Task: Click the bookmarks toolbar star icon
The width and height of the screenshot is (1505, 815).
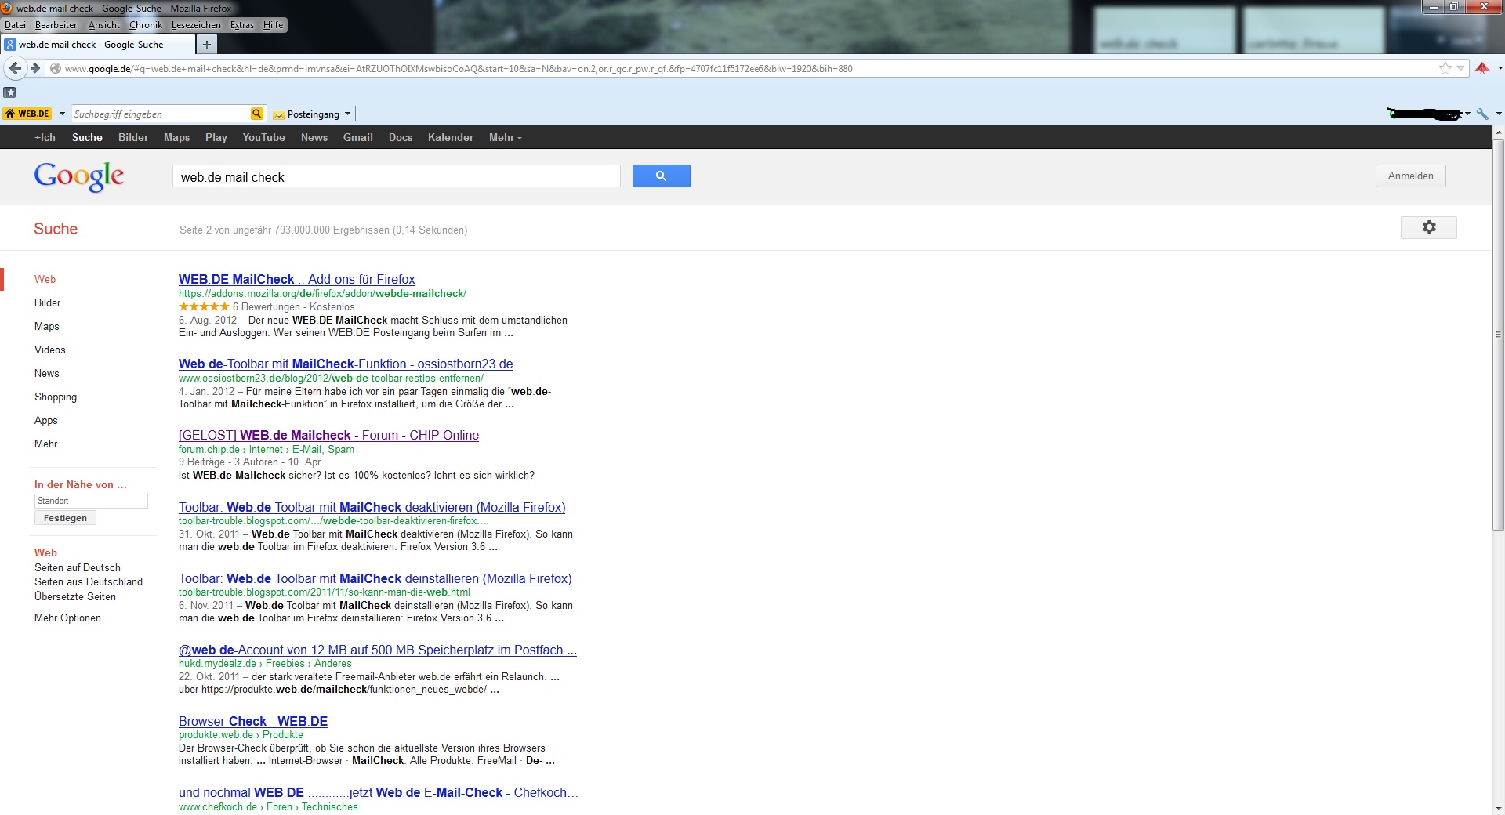Action: coord(10,92)
